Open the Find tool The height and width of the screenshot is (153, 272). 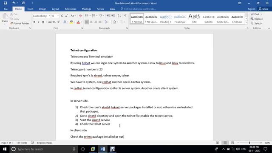click(x=255, y=14)
